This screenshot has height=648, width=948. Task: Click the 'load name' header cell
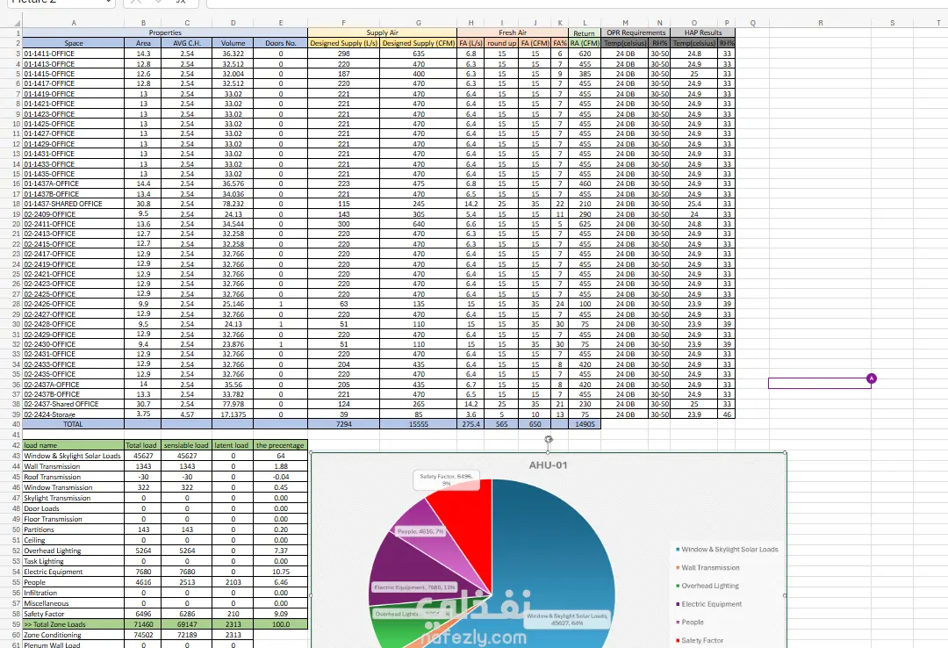[x=74, y=445]
